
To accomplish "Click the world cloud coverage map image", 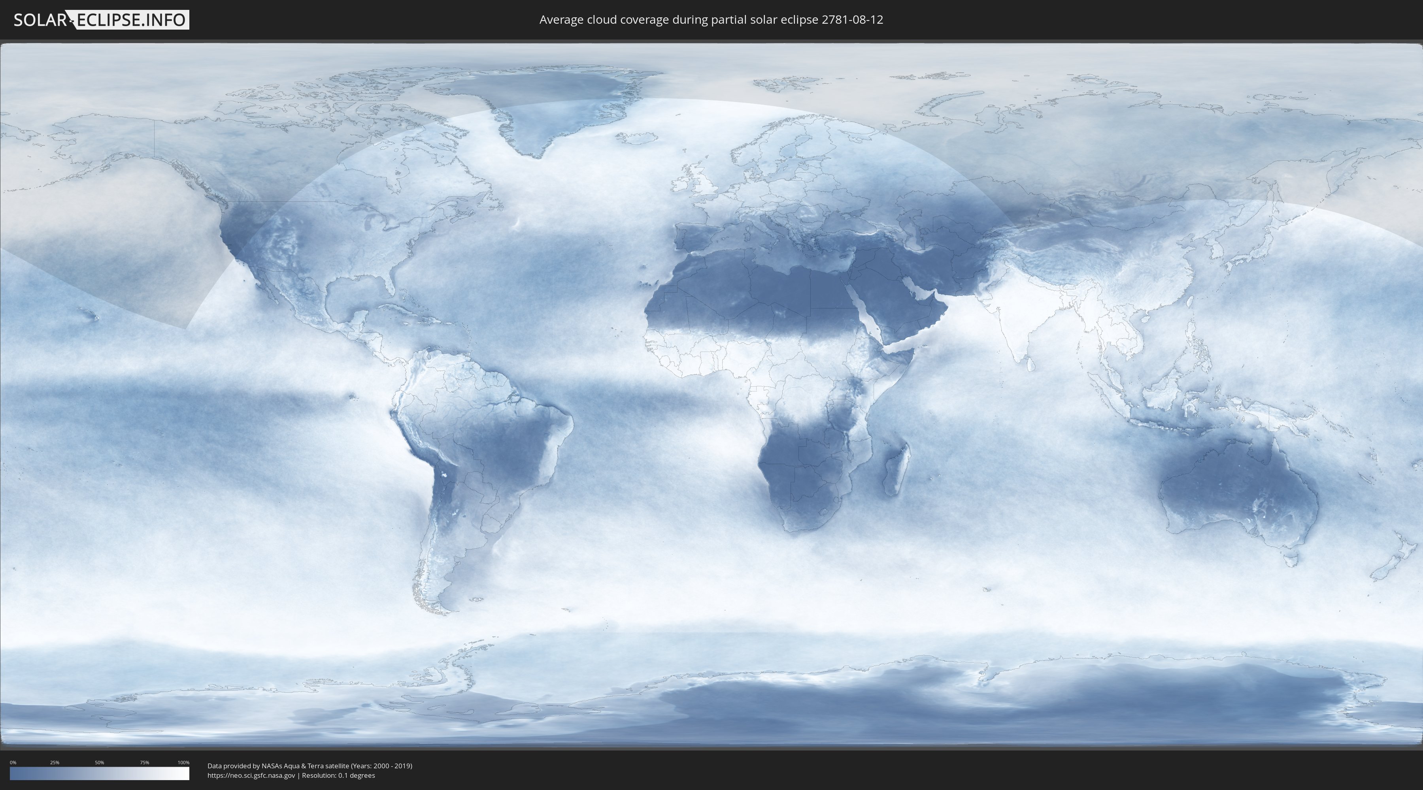I will pyautogui.click(x=711, y=394).
